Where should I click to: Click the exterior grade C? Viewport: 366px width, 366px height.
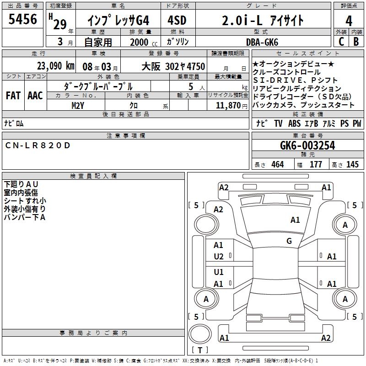341,42
